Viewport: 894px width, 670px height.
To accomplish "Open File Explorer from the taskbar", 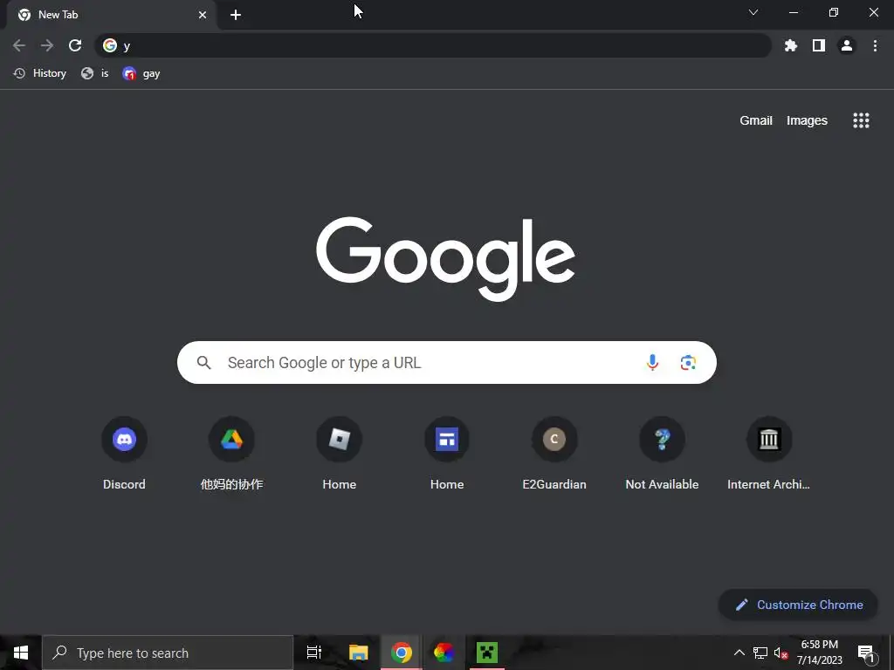I will (359, 653).
